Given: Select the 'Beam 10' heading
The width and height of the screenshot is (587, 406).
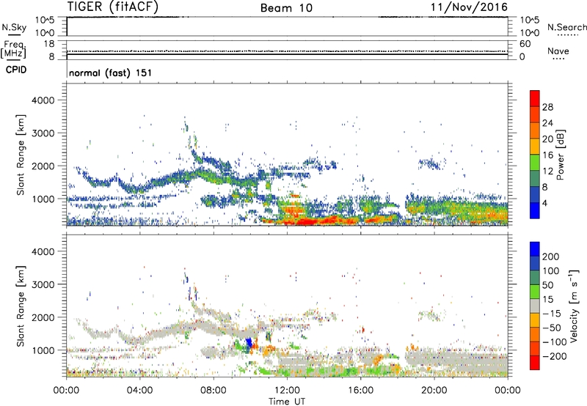Looking at the screenshot, I should pos(286,8).
